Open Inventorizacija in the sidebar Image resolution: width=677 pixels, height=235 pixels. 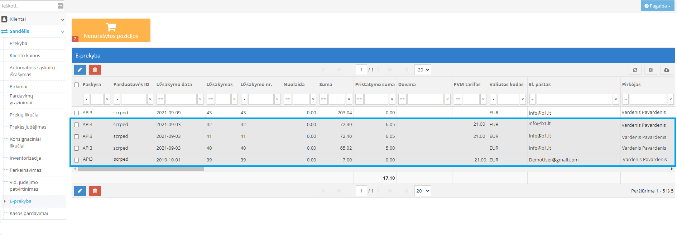point(25,158)
